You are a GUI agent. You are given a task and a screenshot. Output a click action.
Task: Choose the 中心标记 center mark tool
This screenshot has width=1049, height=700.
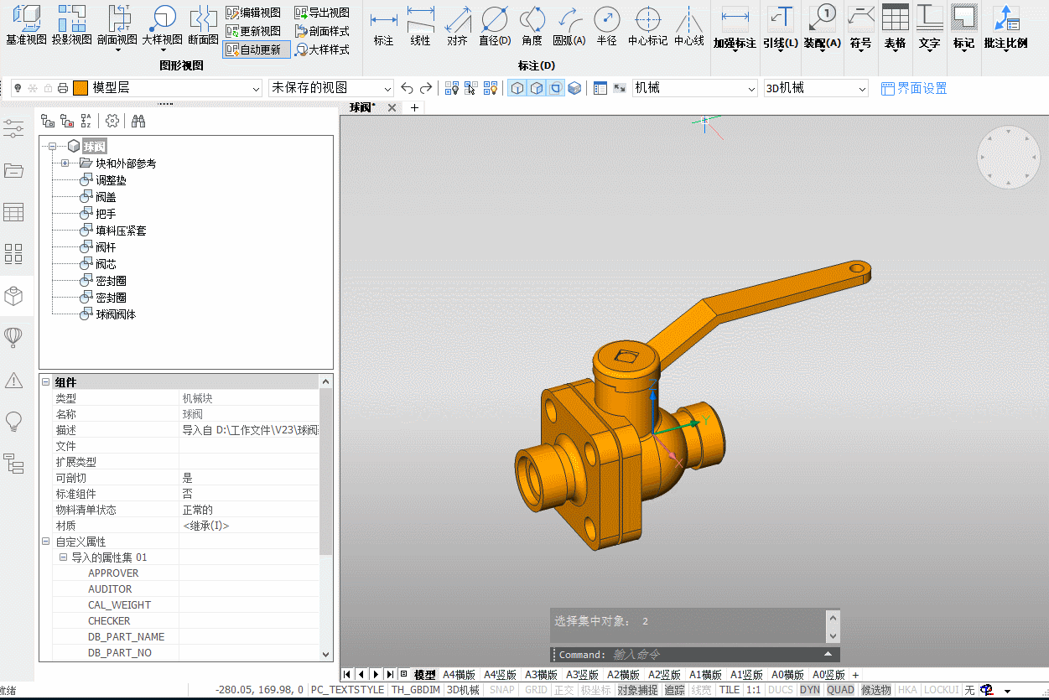(647, 25)
